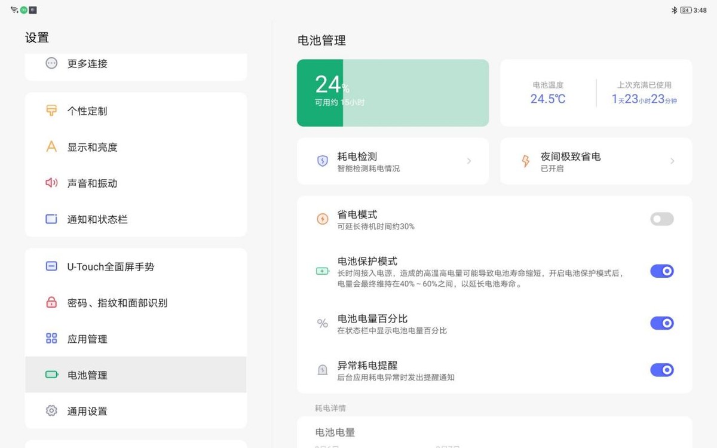Disable the 电池保护模式 switch
Screen dimensions: 717x448
click(661, 271)
